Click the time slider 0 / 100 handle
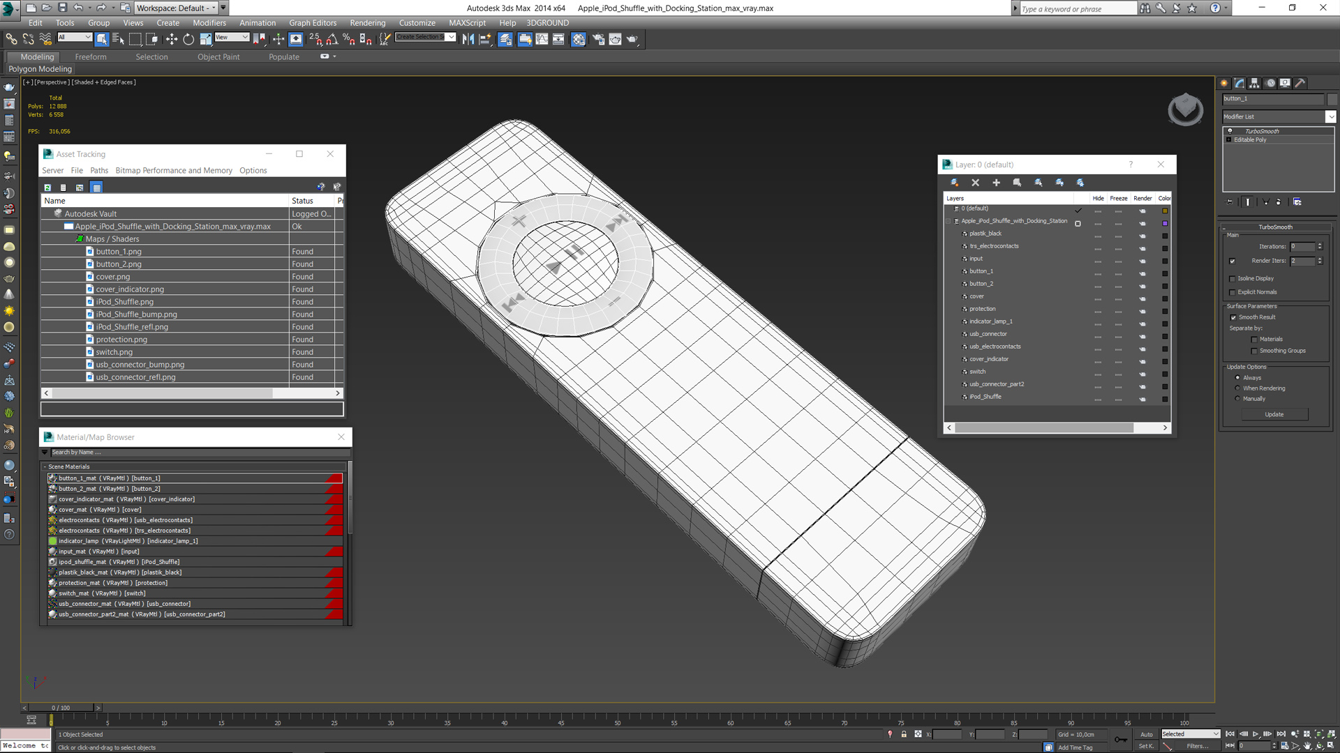Viewport: 1340px width, 753px height. pyautogui.click(x=61, y=708)
